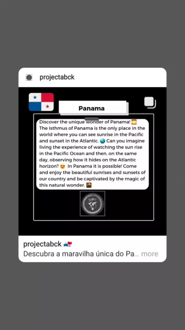
Task: Click the grey pill handle above text box
Action: tap(92, 119)
